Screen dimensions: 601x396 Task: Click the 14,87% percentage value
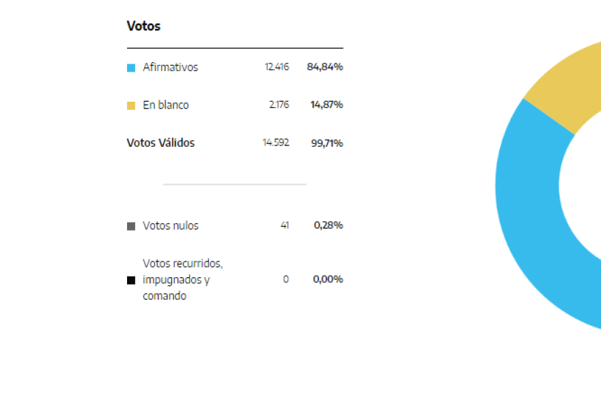tap(326, 104)
